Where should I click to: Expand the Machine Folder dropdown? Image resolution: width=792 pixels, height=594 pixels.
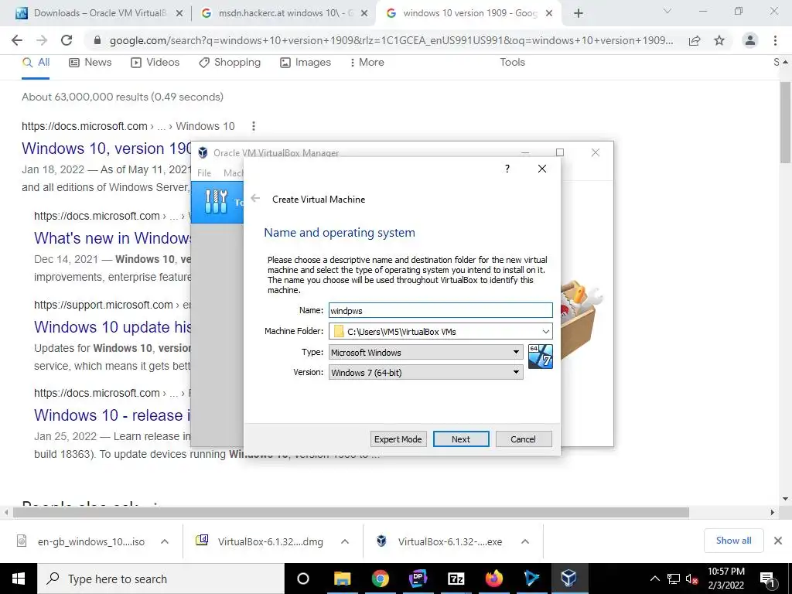coord(545,331)
